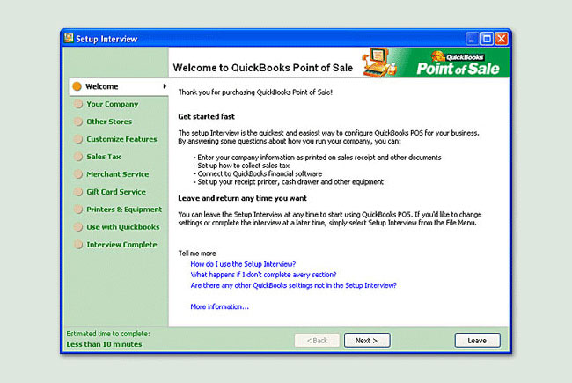Click the Leave button
Screen dimensions: 572x383
tap(477, 341)
